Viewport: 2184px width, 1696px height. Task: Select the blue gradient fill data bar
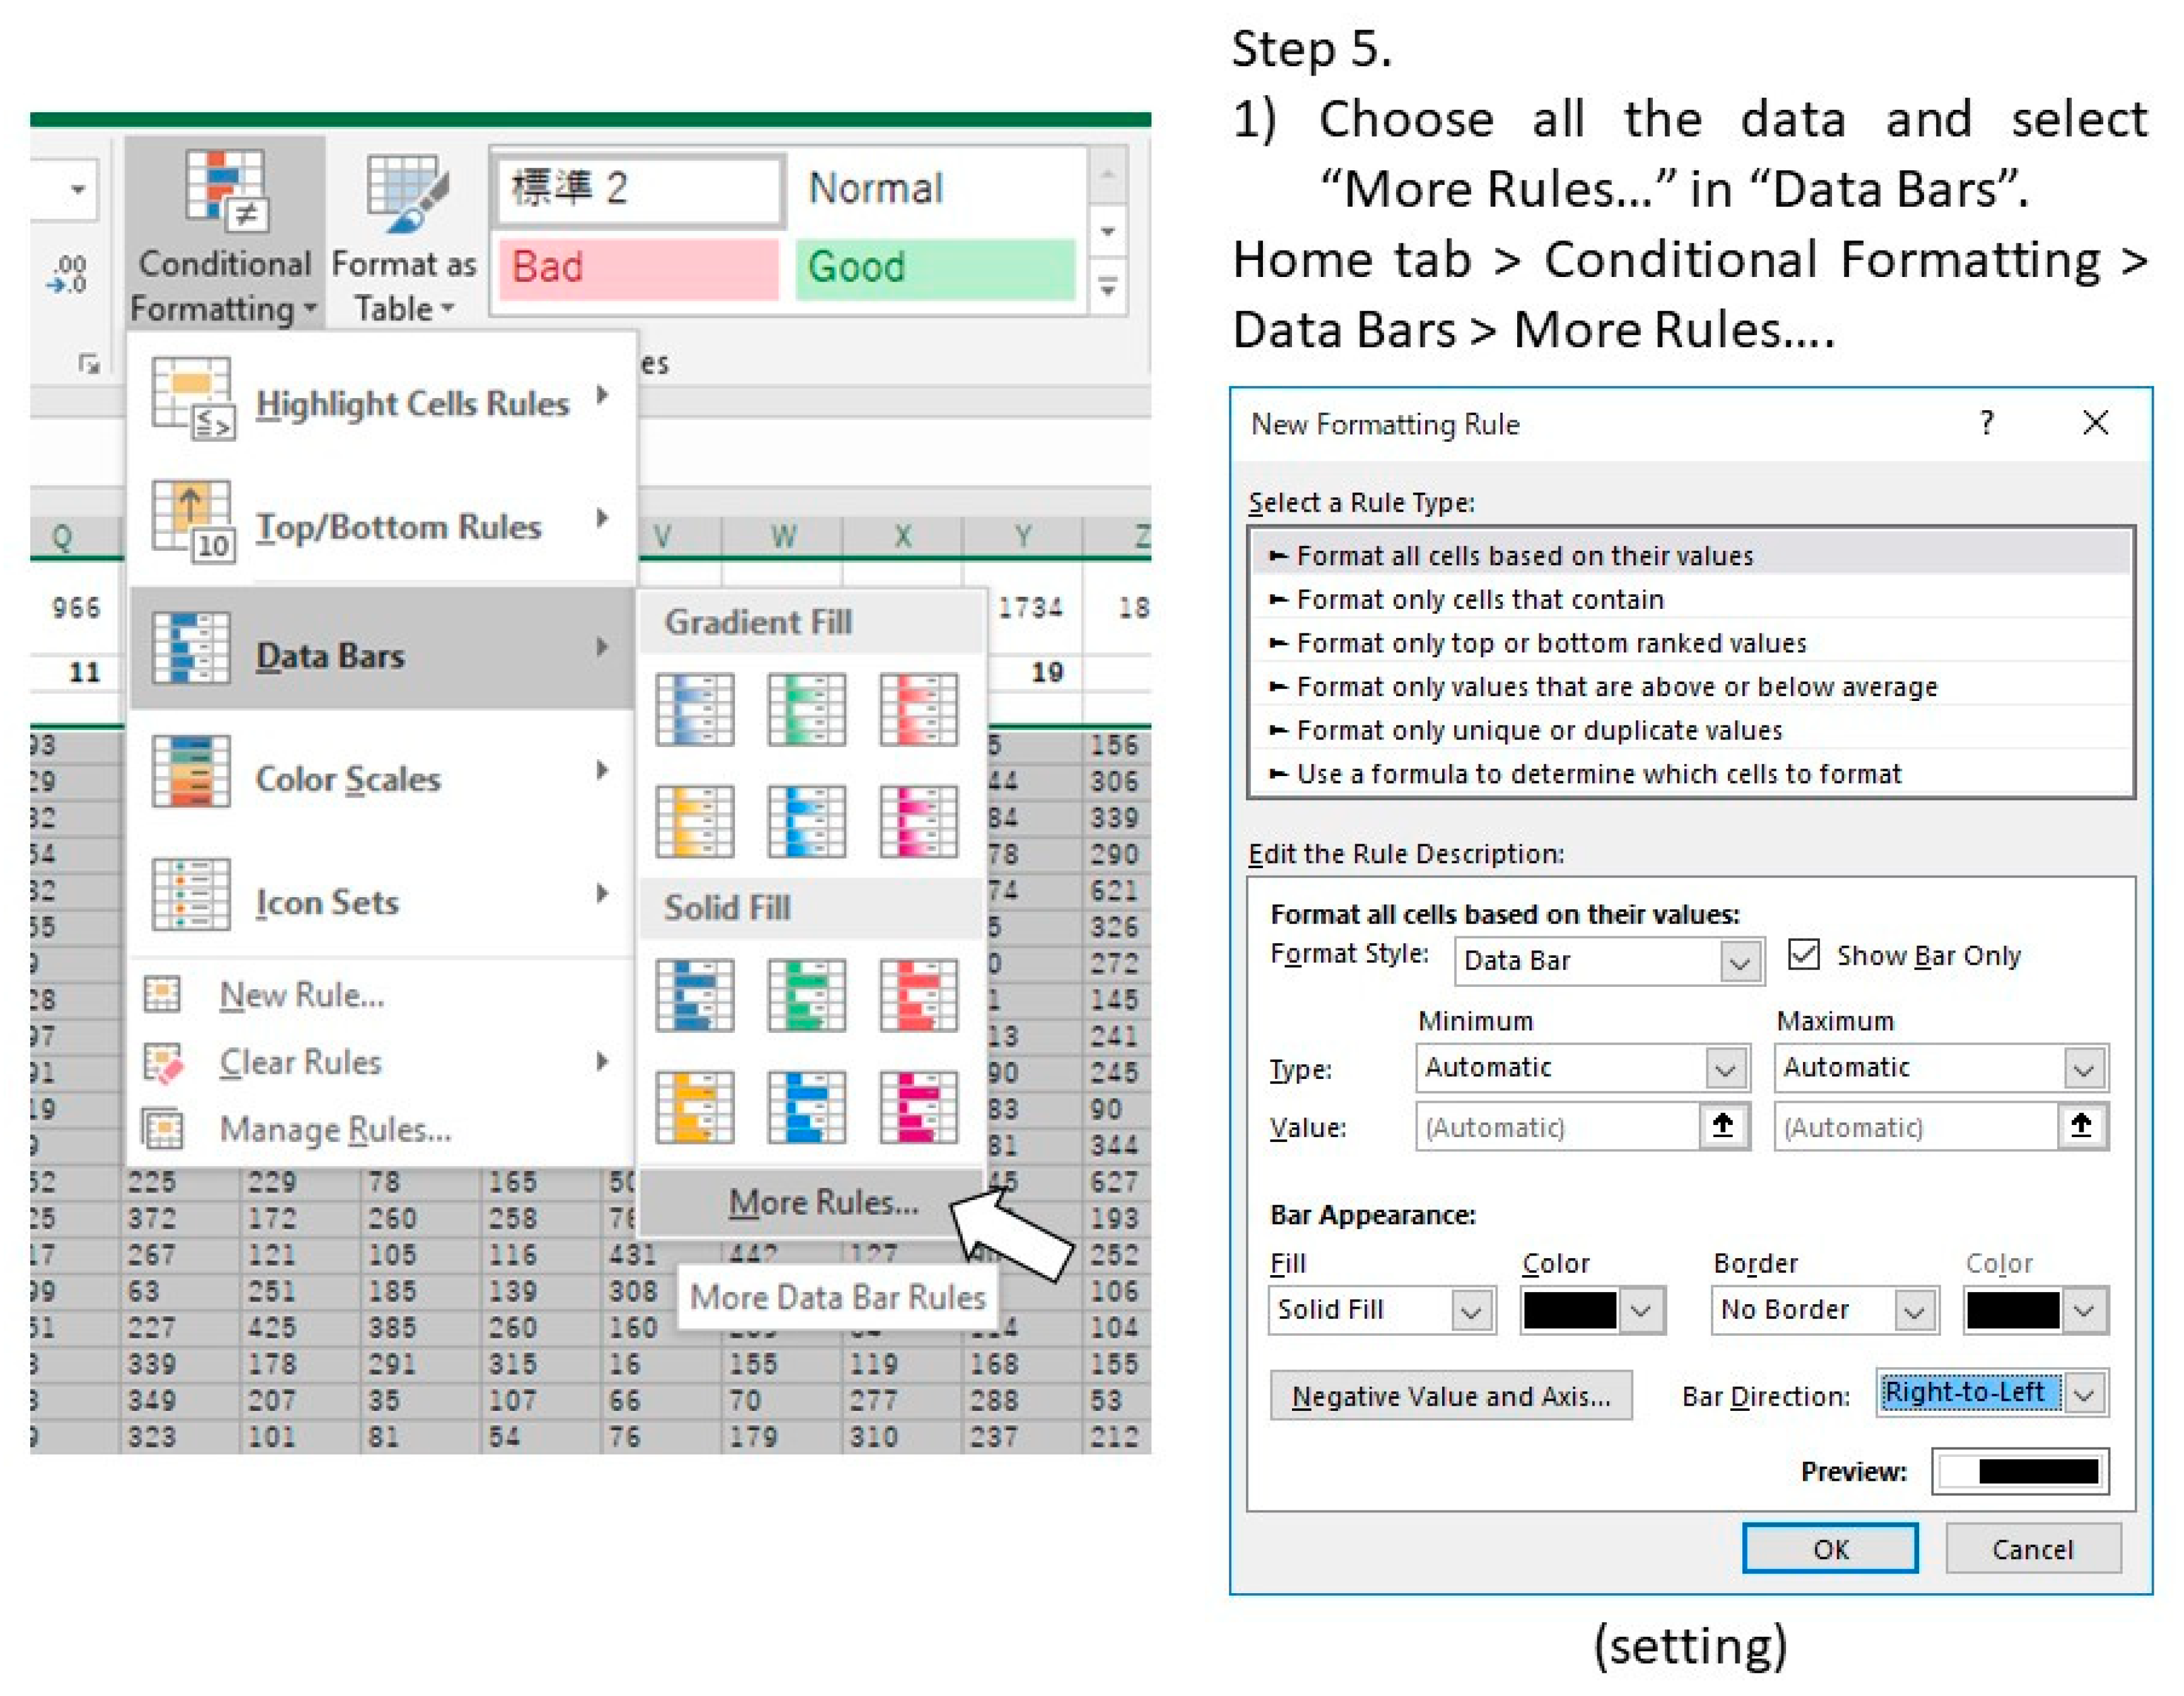point(694,710)
